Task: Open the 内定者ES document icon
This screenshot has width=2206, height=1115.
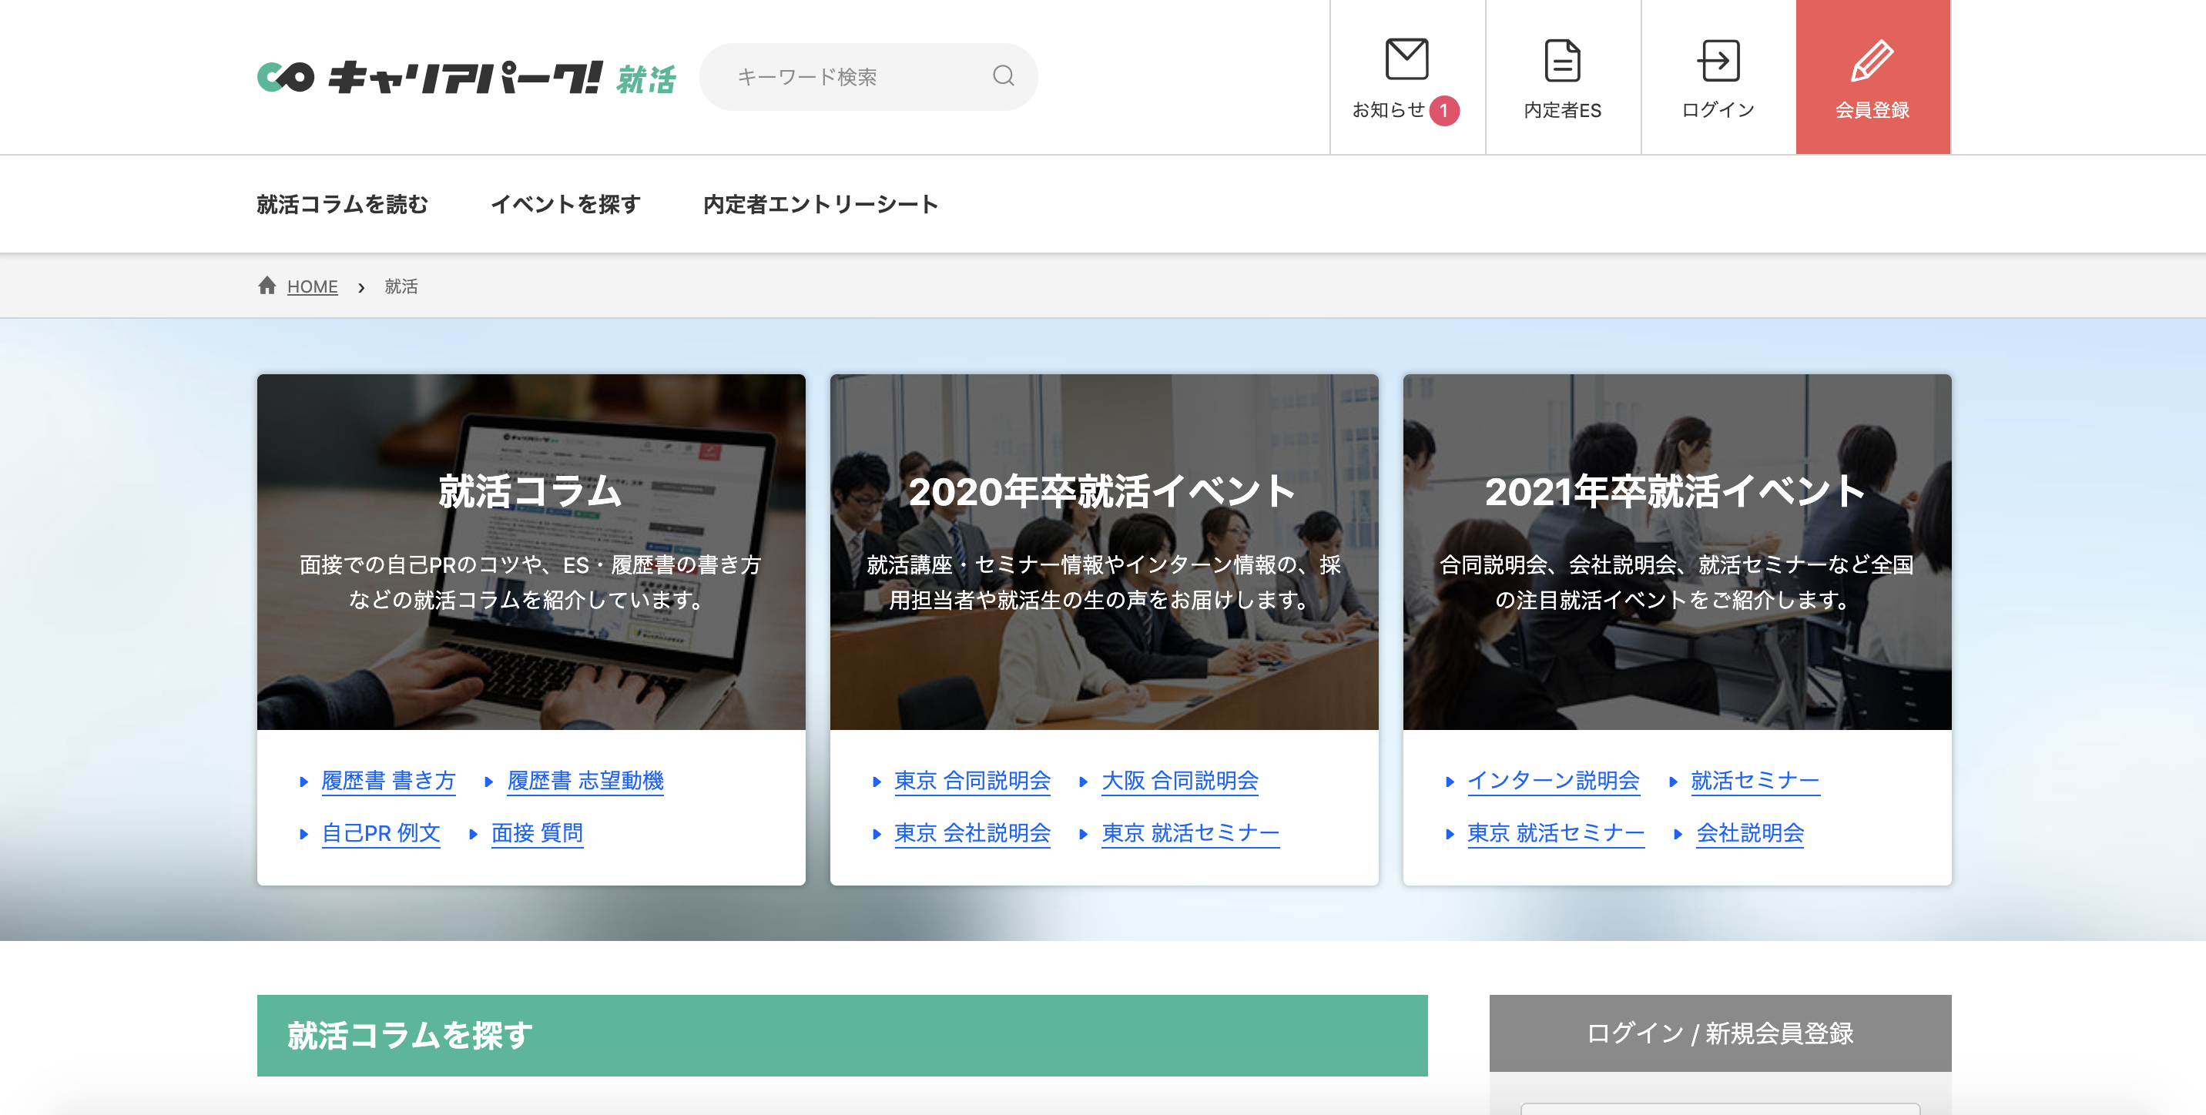Action: click(x=1562, y=60)
